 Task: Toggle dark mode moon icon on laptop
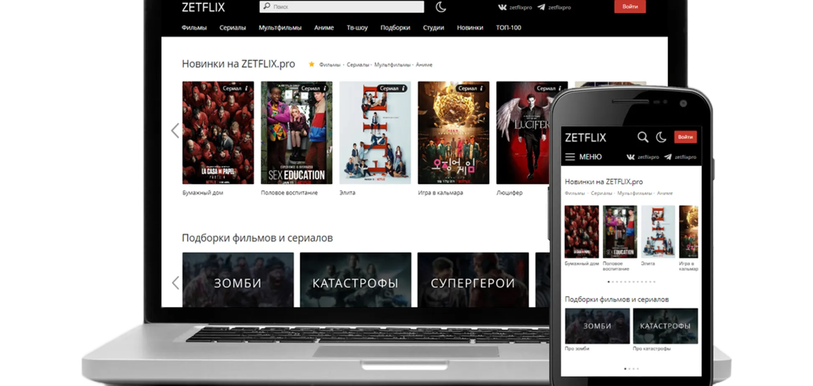pos(441,7)
